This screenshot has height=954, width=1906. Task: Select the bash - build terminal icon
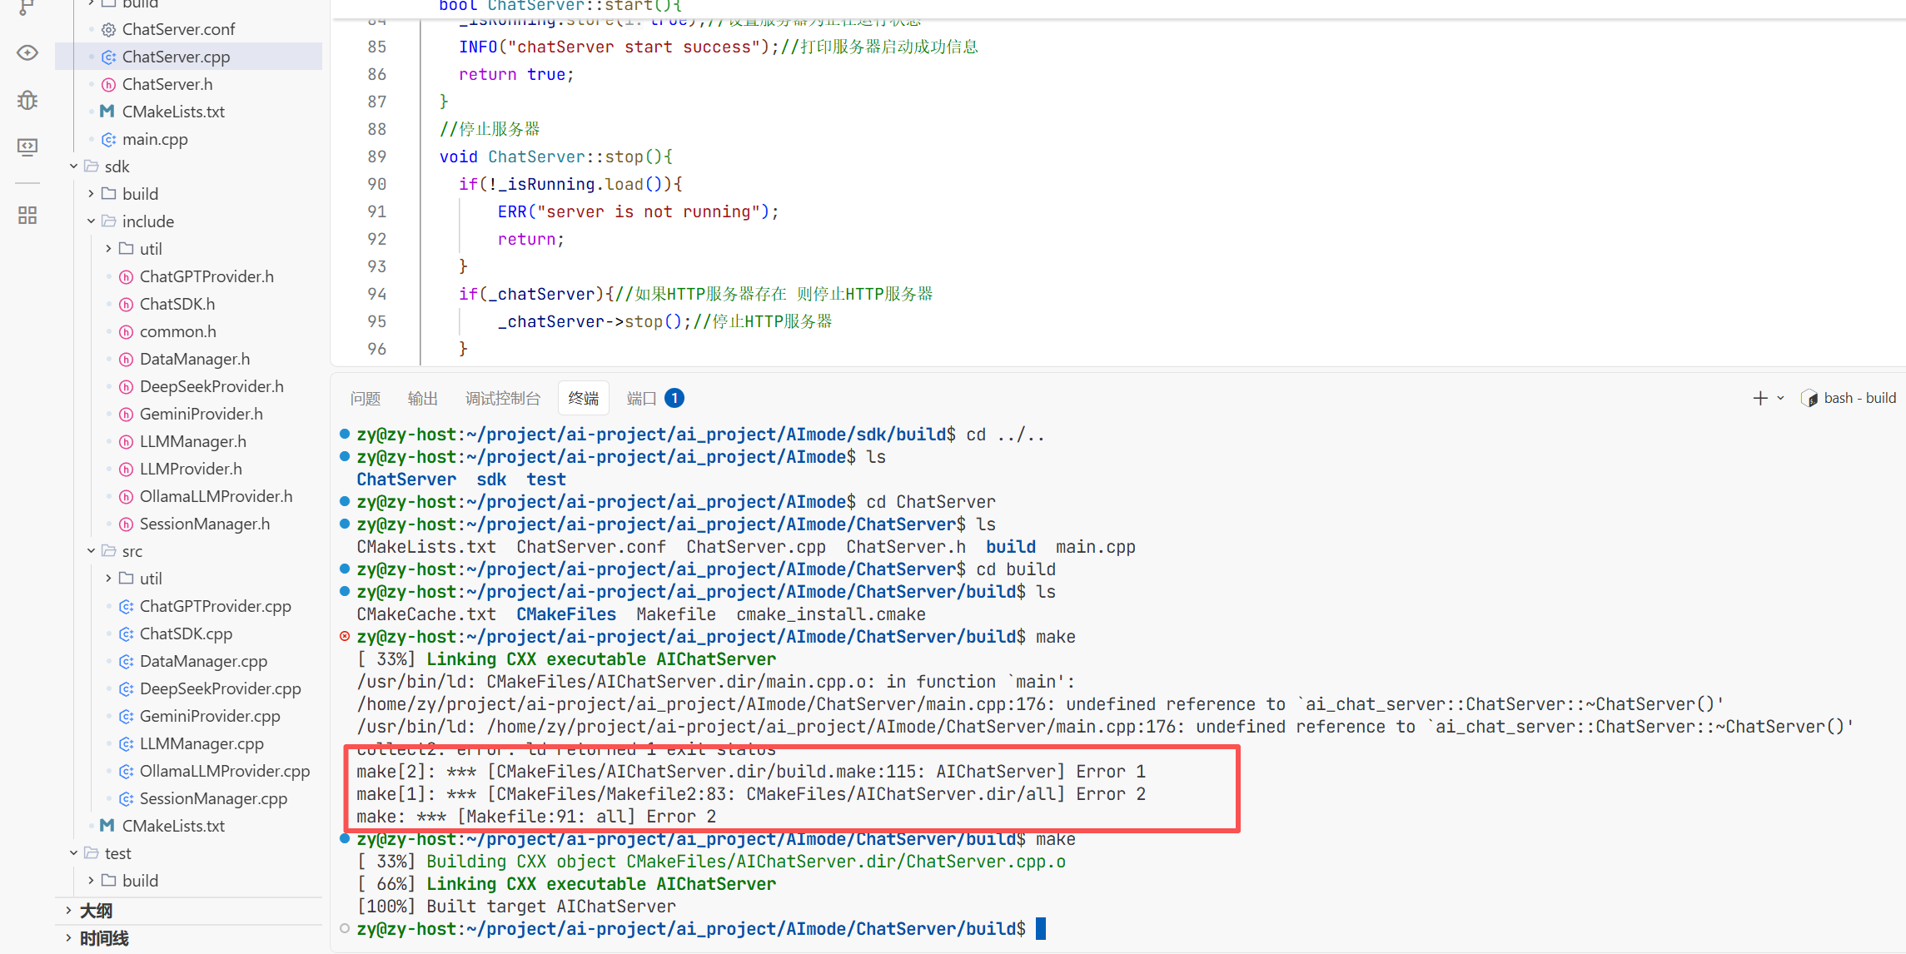tap(1809, 398)
